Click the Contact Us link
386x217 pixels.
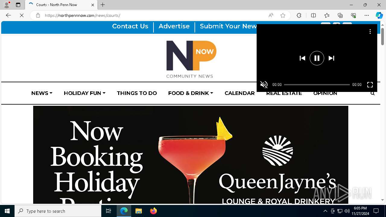(x=130, y=26)
